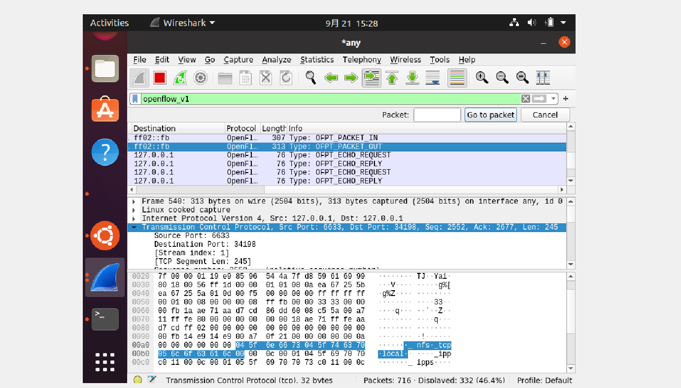The image size is (681, 388).
Task: Go forward in packet history with the right arrow
Action: 351,78
